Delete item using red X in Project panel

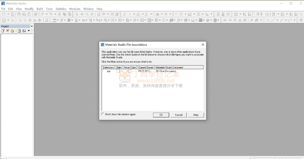click(8, 31)
